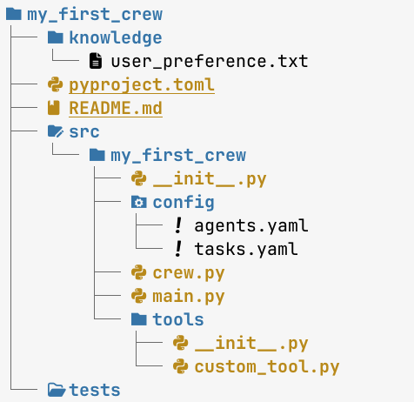This screenshot has height=402, width=414.
Task: Select the config folder label
Action: click(184, 202)
